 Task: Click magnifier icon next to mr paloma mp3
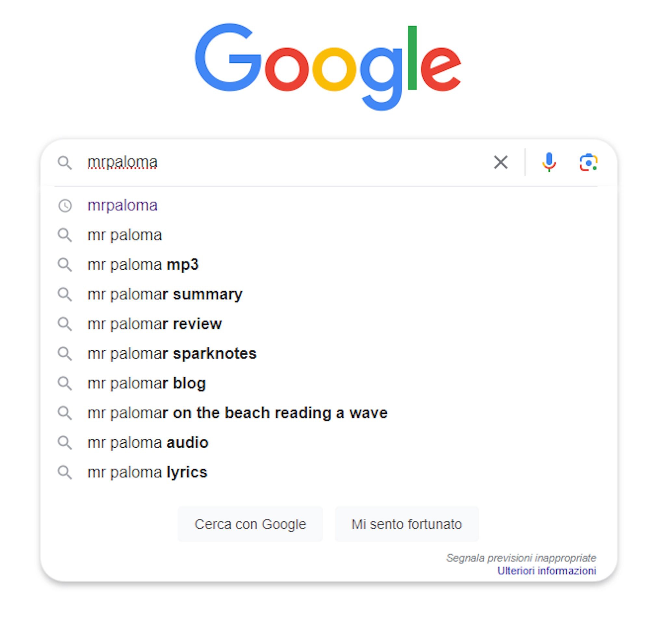65,265
